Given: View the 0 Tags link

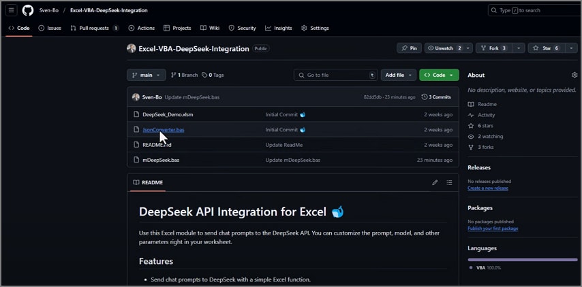Looking at the screenshot, I should click(213, 75).
